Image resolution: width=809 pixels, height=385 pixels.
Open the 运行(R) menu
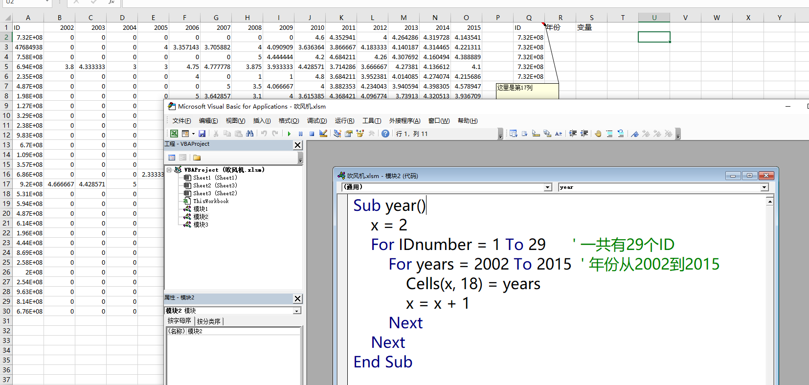(x=344, y=121)
